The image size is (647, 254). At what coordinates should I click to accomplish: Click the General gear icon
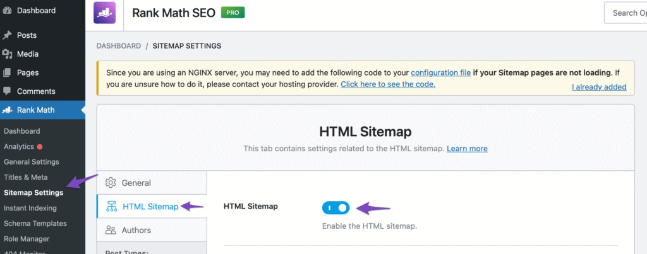(111, 183)
